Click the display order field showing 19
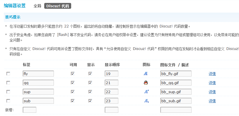 [111, 74]
